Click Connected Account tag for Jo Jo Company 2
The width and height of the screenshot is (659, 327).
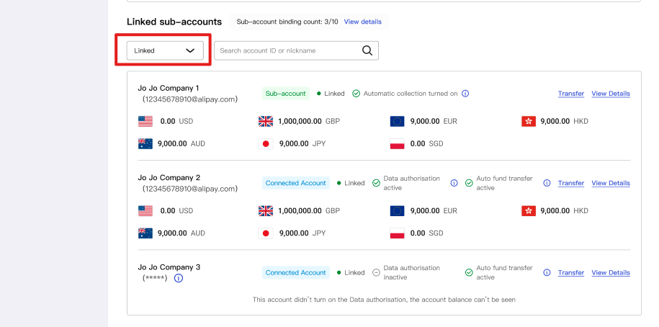(x=296, y=183)
